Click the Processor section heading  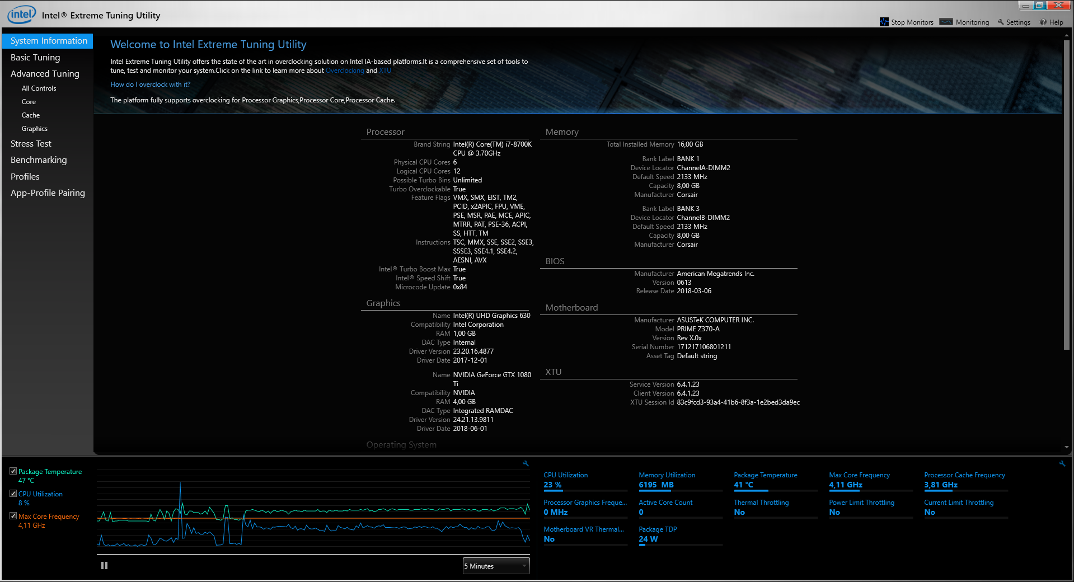pyautogui.click(x=385, y=132)
